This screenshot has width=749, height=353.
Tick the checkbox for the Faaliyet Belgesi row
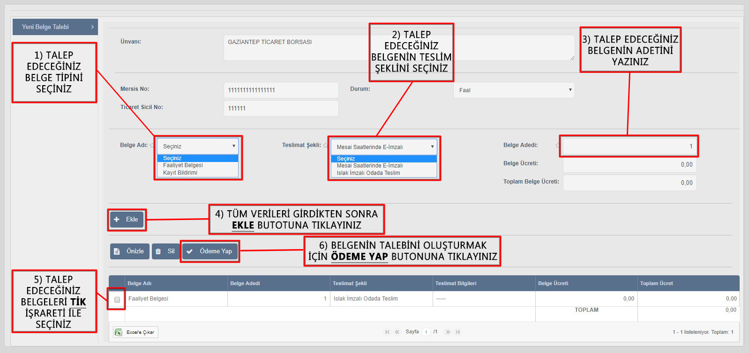[117, 300]
